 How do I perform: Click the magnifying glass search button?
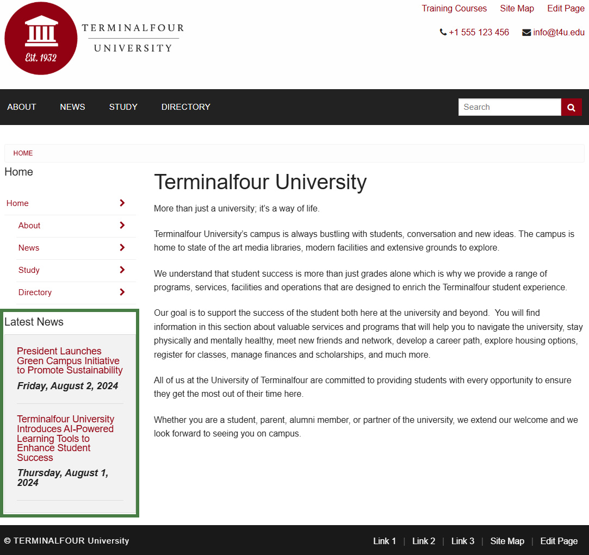pos(571,107)
